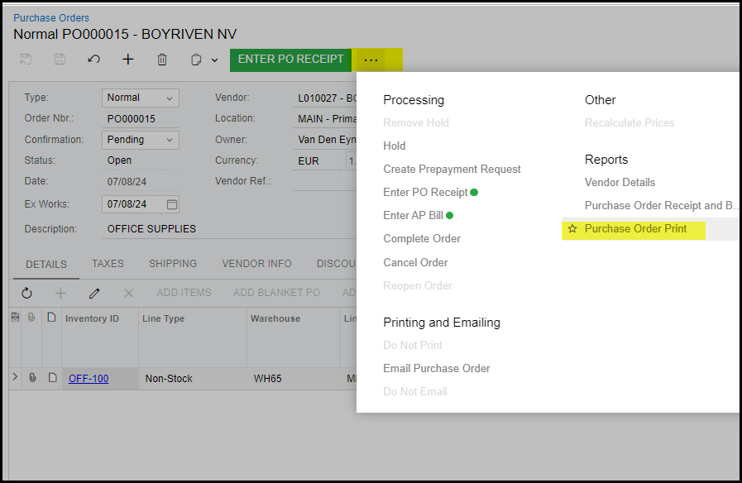Open the OFF-100 inventory link
This screenshot has width=742, height=483.
coord(89,379)
